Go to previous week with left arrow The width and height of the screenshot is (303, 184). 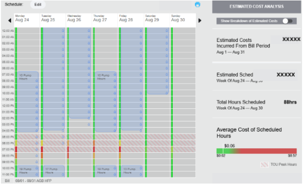pos(10,20)
